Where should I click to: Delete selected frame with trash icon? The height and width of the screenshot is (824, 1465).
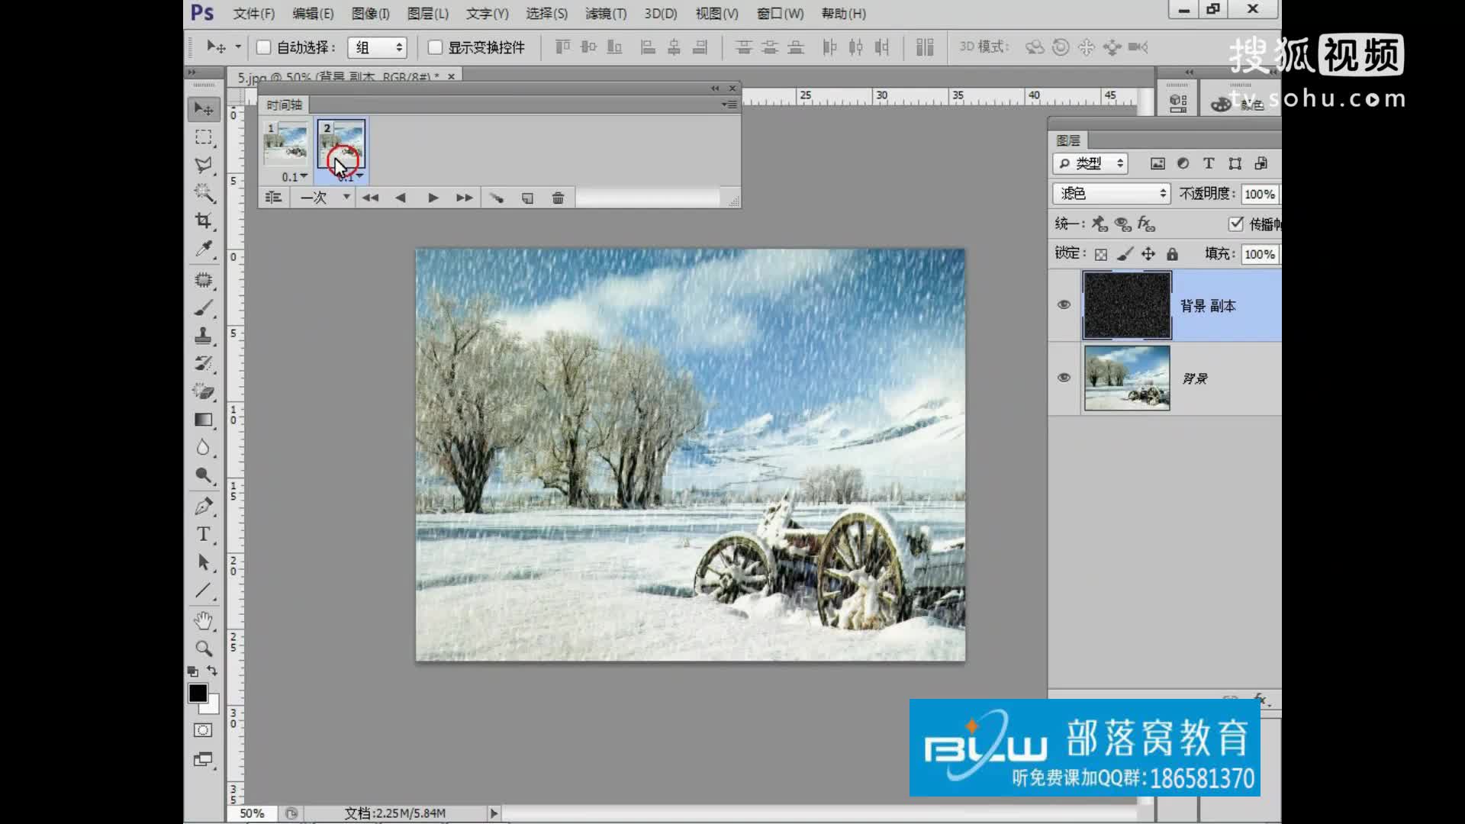[558, 198]
